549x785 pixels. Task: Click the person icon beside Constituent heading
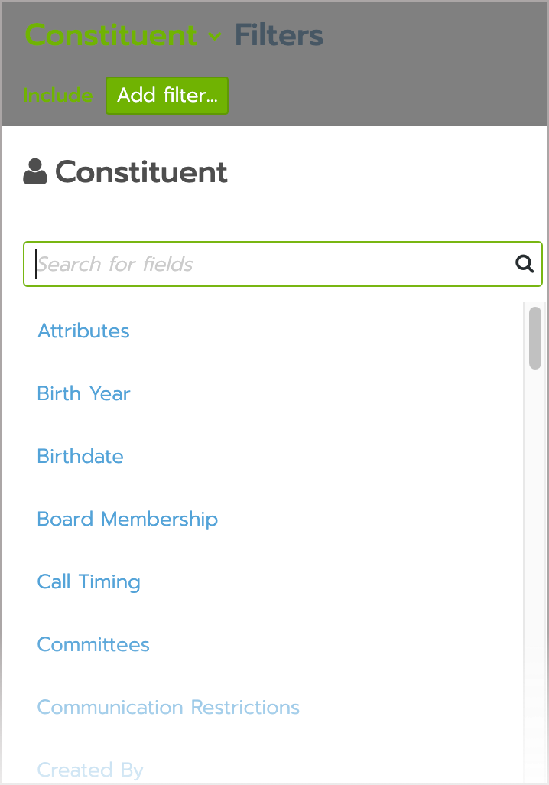click(35, 171)
